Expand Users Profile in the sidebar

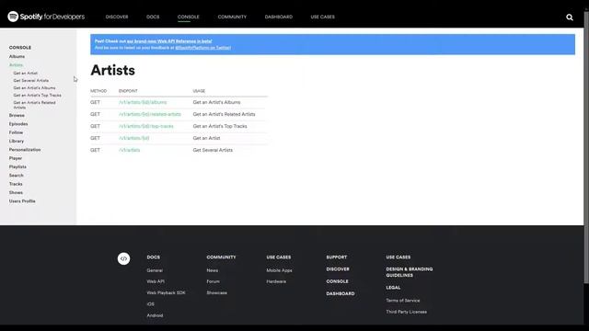pos(22,201)
